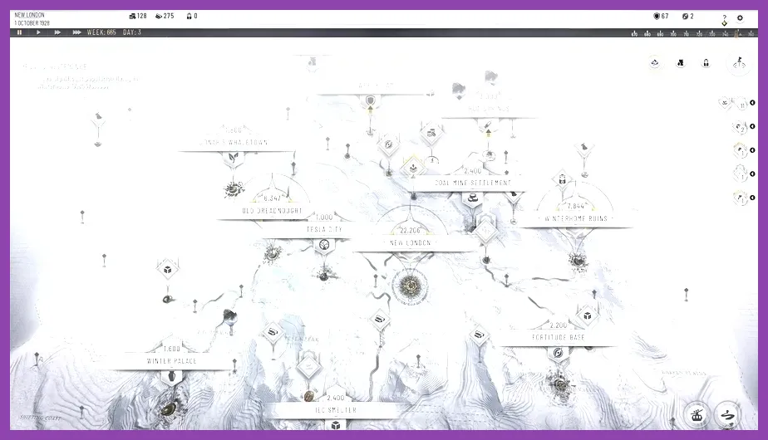
Task: Click the New London title in top bar
Action: click(29, 15)
